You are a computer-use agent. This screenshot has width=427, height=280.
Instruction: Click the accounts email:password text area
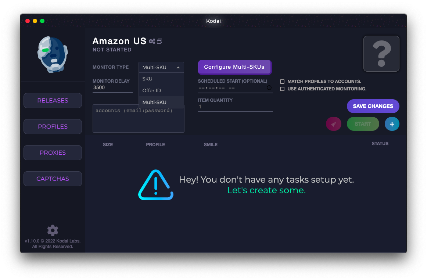tap(138, 118)
